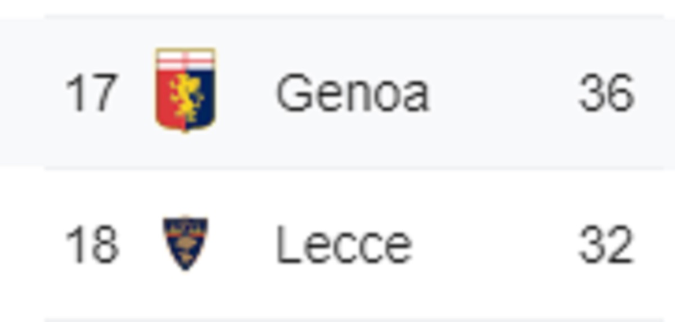
Task: Tap the navy blue half of Genoa's shield
Action: pyautogui.click(x=200, y=98)
